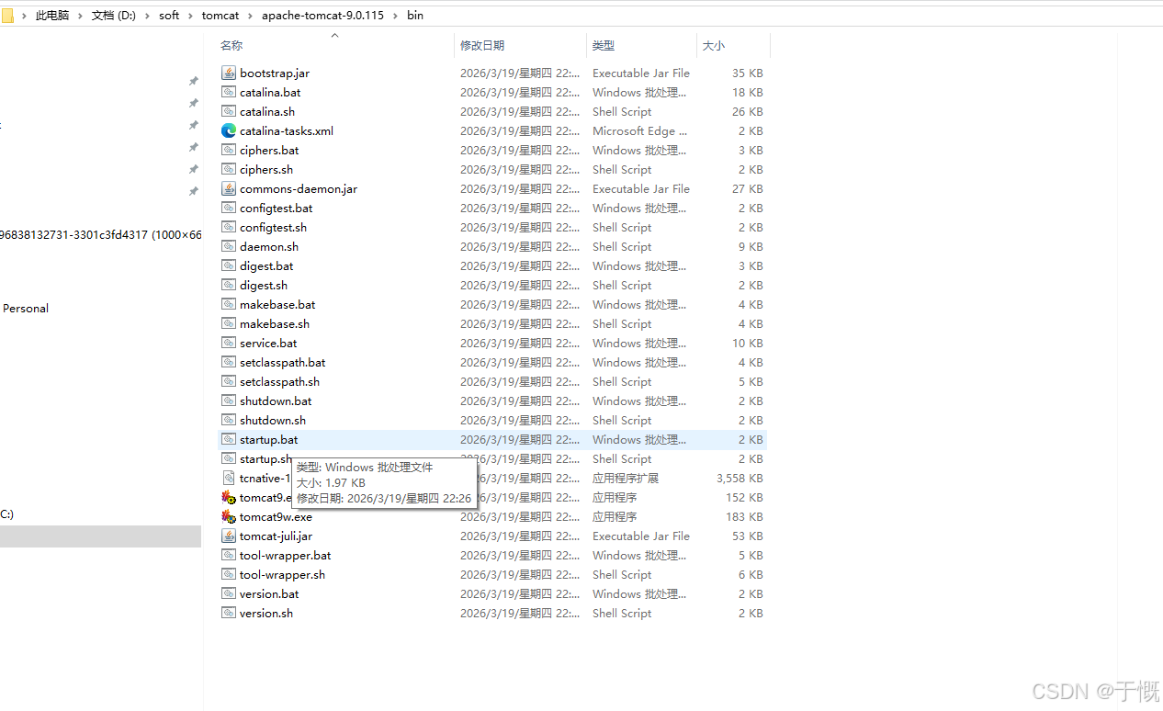Screen dimensions: 1163x711
Task: Click the digest.sh file icon
Action: click(229, 285)
